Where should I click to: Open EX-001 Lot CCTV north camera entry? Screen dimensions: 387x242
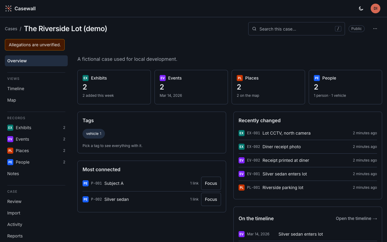coord(308,133)
